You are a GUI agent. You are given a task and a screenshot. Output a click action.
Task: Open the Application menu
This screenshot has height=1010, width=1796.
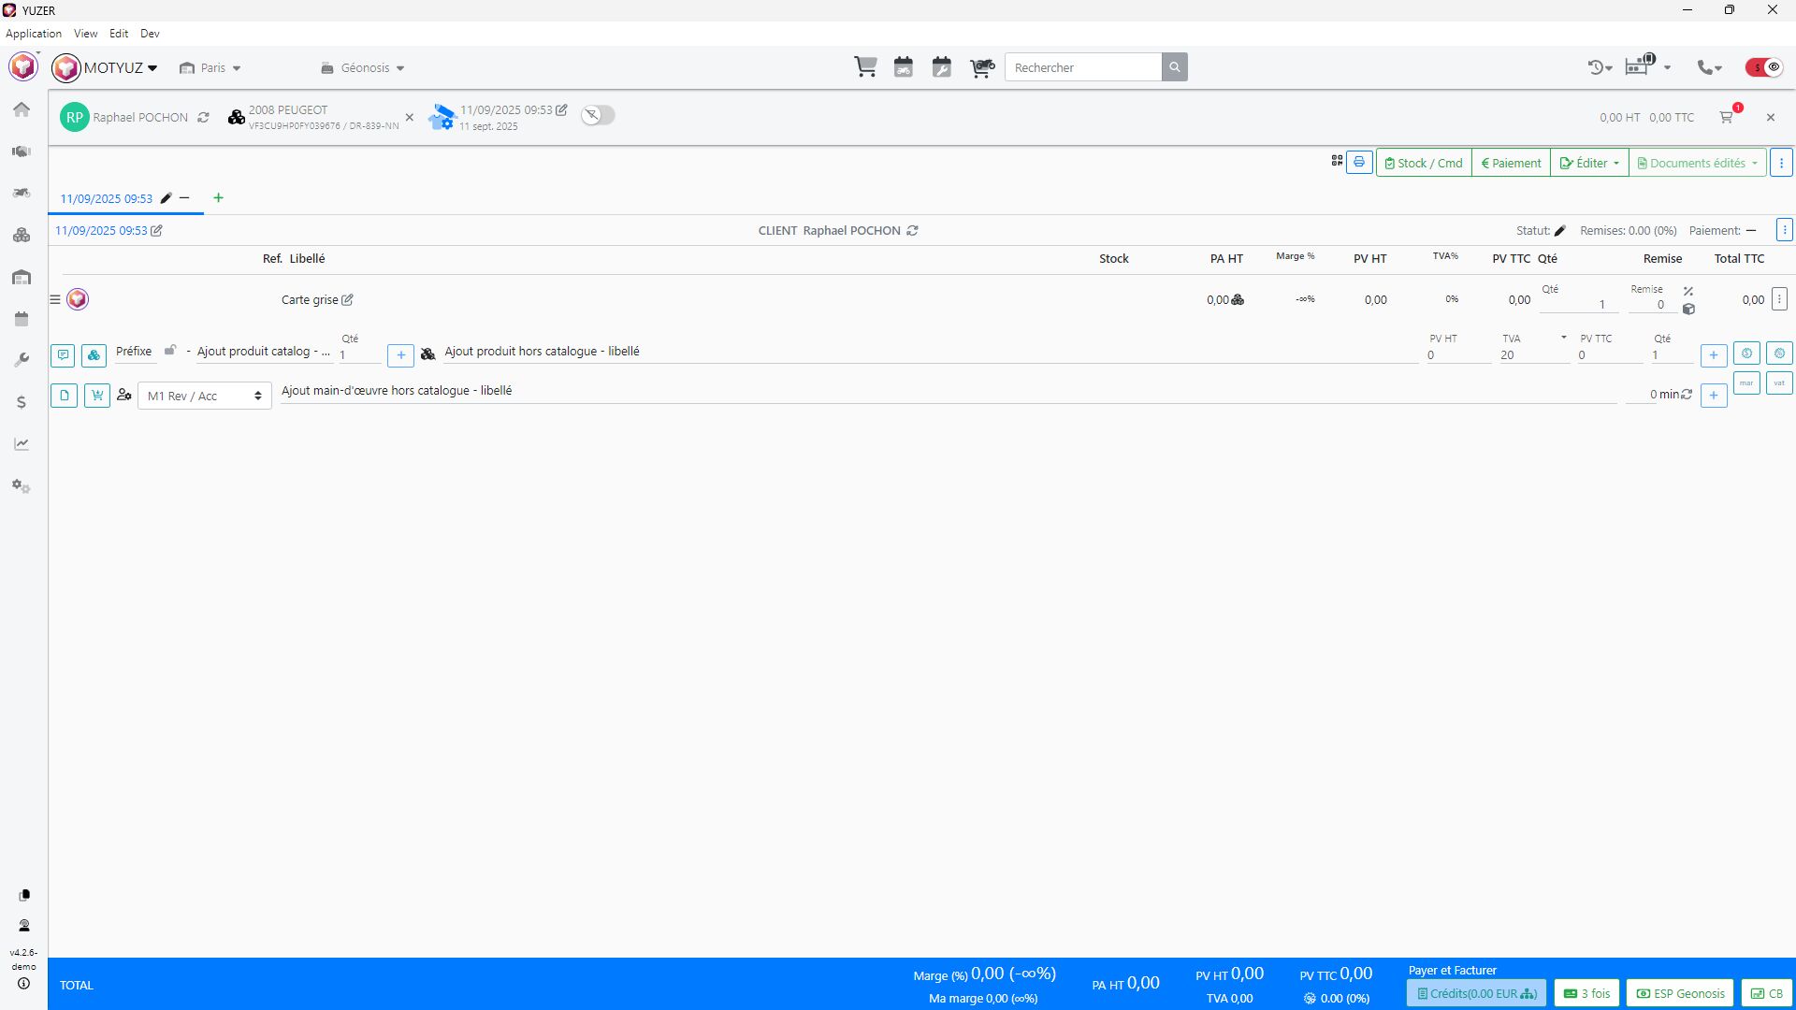[34, 34]
